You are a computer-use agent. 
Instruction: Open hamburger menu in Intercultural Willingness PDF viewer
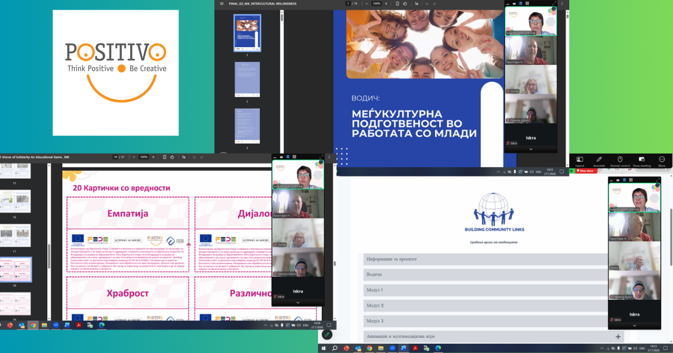click(x=222, y=3)
